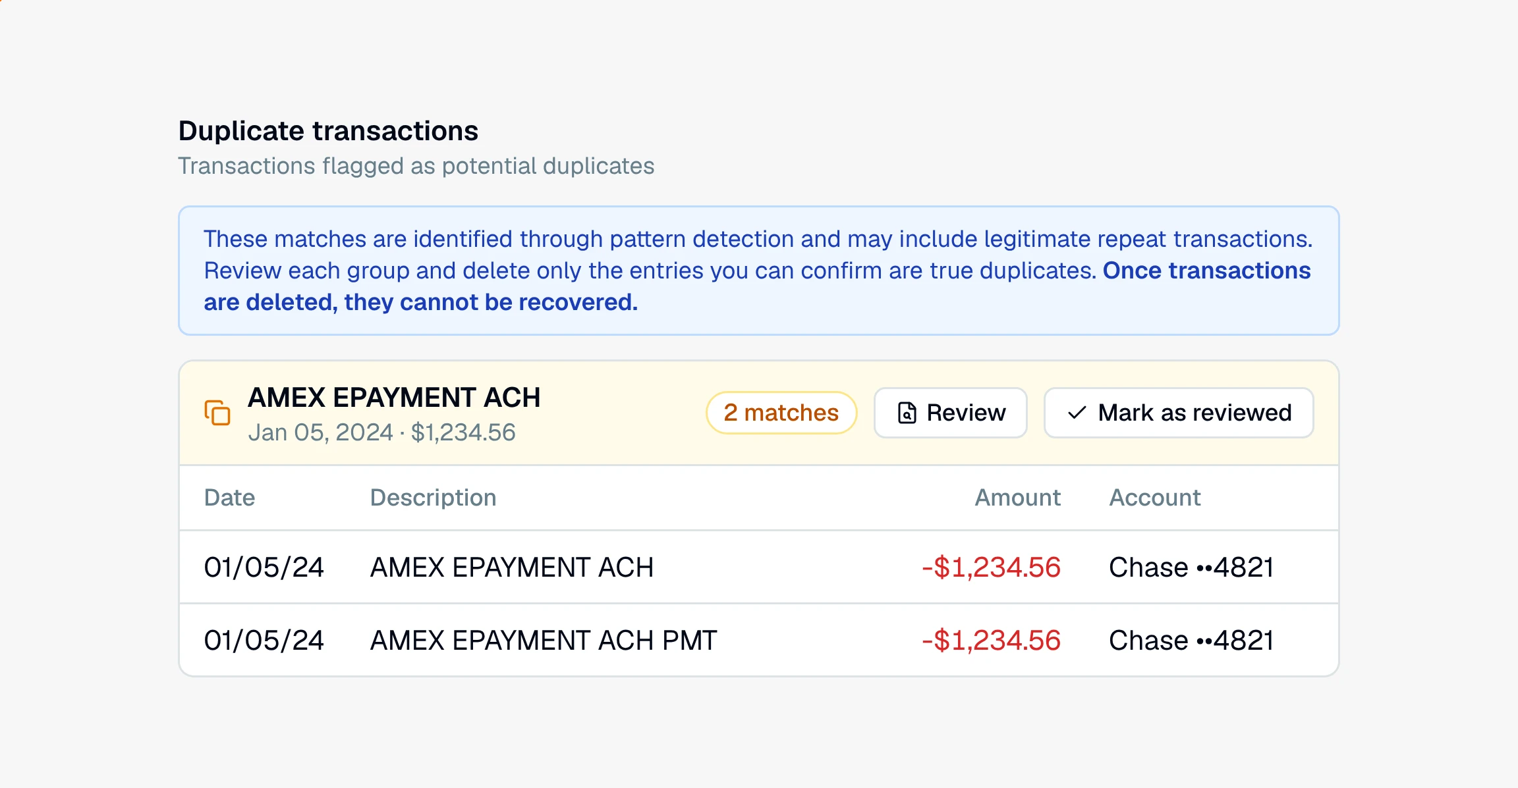
Task: Select the AMEX EPAYMENT ACH PMT description
Action: click(544, 641)
